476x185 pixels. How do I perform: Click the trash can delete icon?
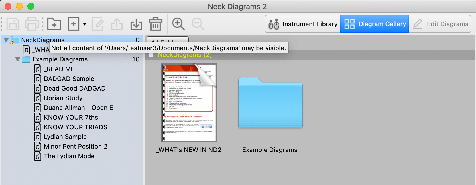click(x=155, y=24)
